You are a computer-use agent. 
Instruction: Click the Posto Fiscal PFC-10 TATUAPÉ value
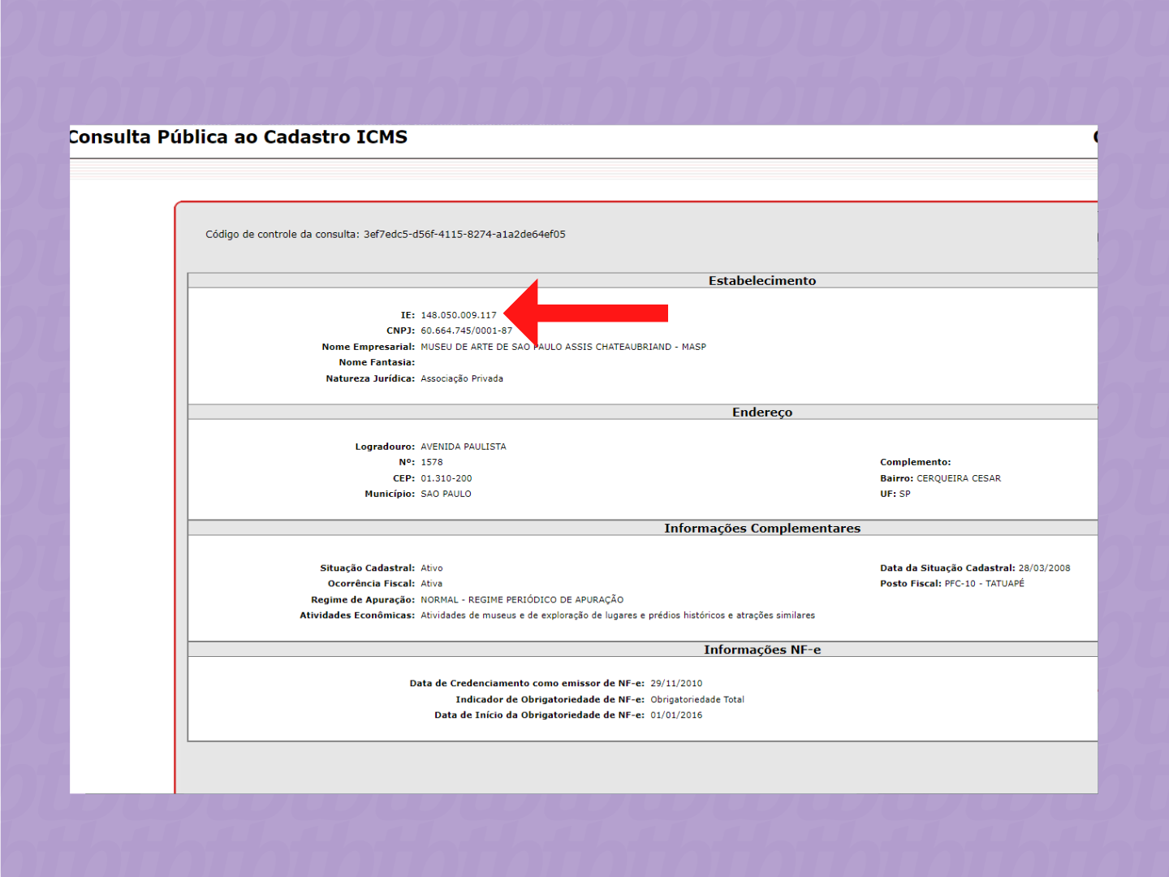tap(984, 584)
